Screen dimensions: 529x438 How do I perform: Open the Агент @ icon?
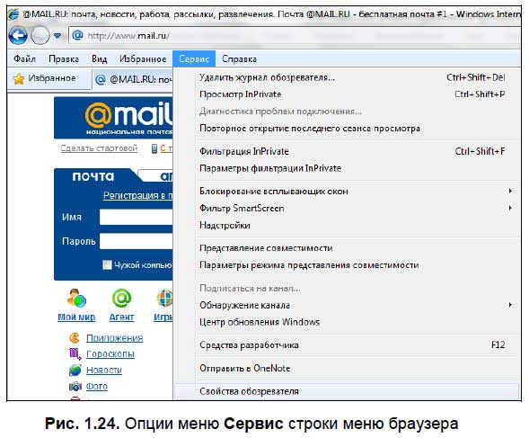pyautogui.click(x=121, y=298)
